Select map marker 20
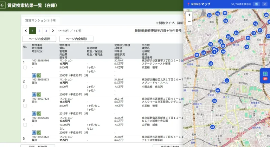This screenshot has width=270, height=147. (225, 13)
